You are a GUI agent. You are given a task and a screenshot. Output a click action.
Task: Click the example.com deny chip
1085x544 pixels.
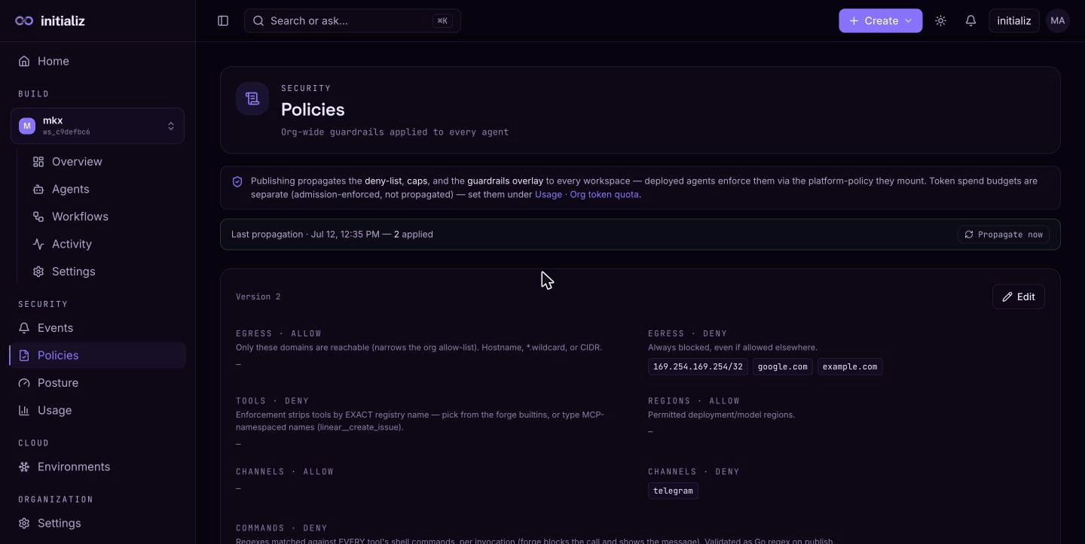point(849,367)
